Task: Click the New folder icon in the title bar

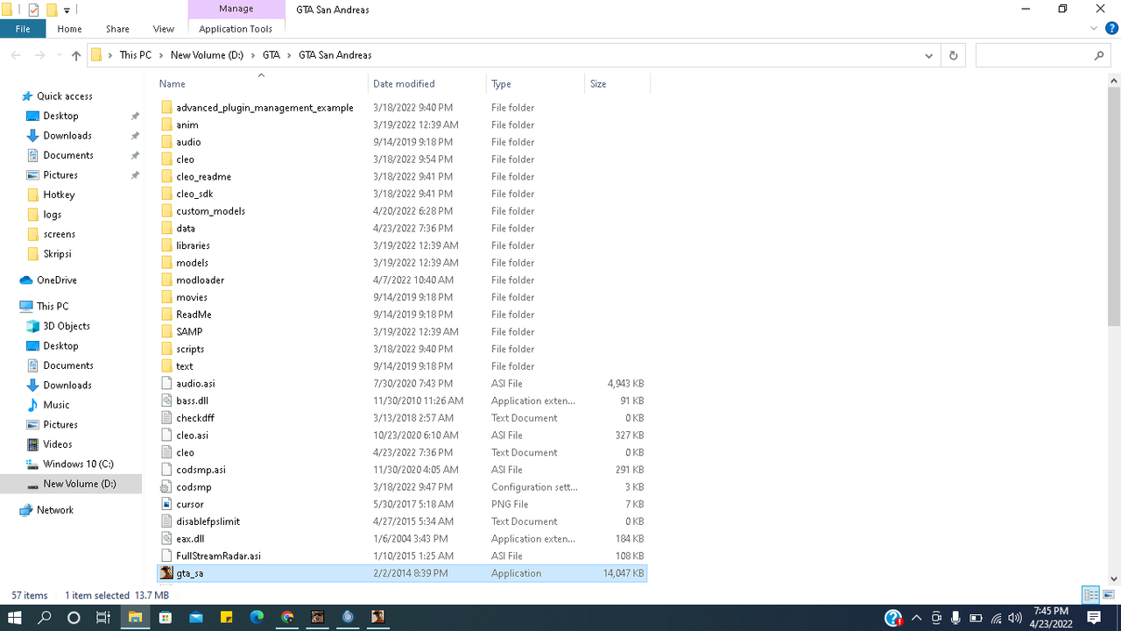Action: [x=52, y=10]
